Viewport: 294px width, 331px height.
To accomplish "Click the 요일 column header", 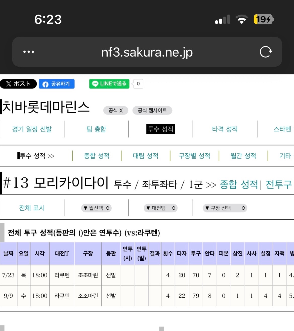I will (x=24, y=254).
